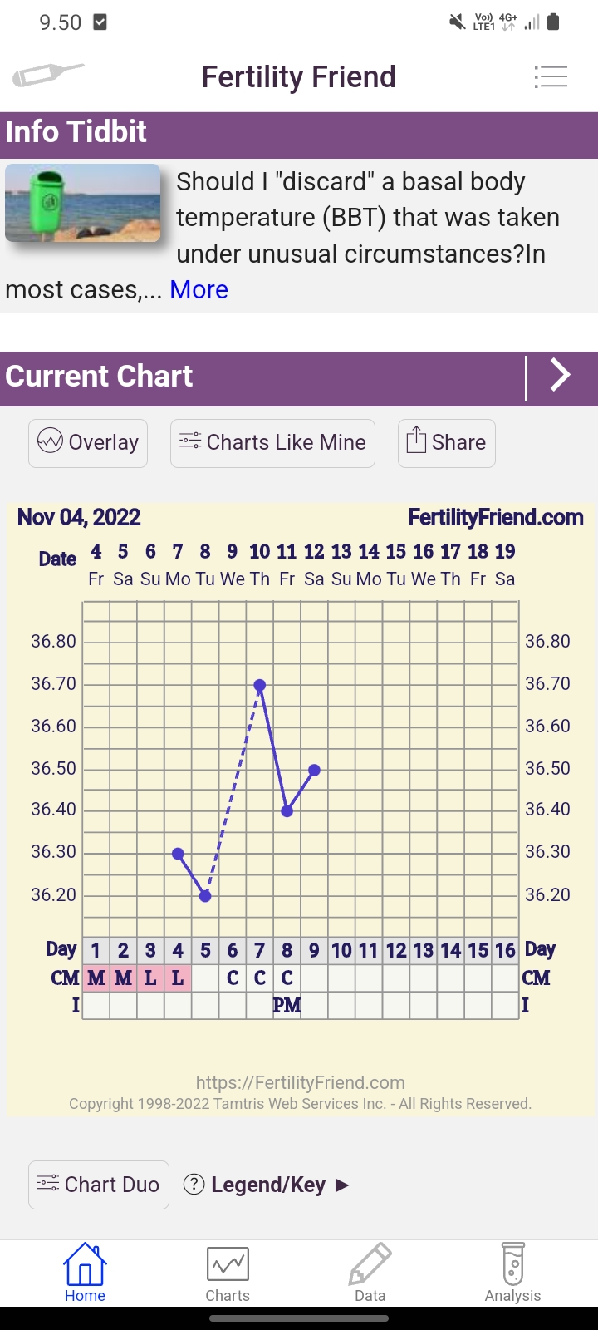The image size is (598, 1330).
Task: Tap the Charts Like Mine button
Action: click(x=272, y=442)
